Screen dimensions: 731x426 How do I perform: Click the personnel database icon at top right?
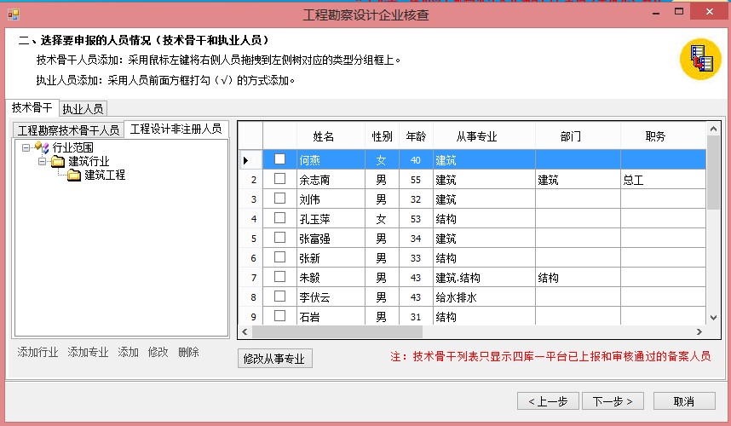click(x=699, y=59)
